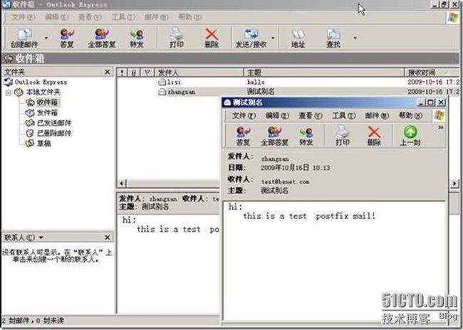Collapse the 本地文件夹 tree node
Viewport: 463px width, 330px height.
click(9, 93)
